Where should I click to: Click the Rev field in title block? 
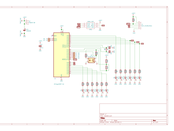[x=154, y=120]
